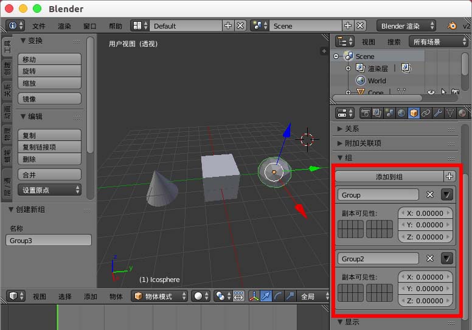Expand the render layers tree item
472x330 pixels.
tap(349, 68)
